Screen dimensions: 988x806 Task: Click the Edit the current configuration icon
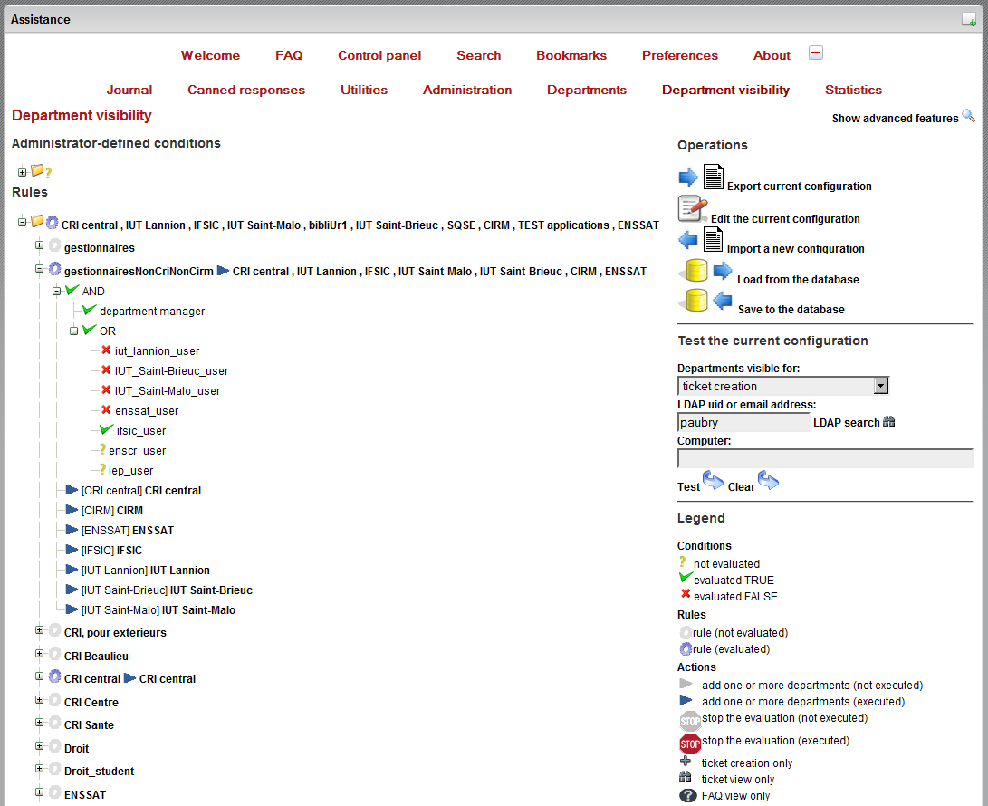[693, 210]
